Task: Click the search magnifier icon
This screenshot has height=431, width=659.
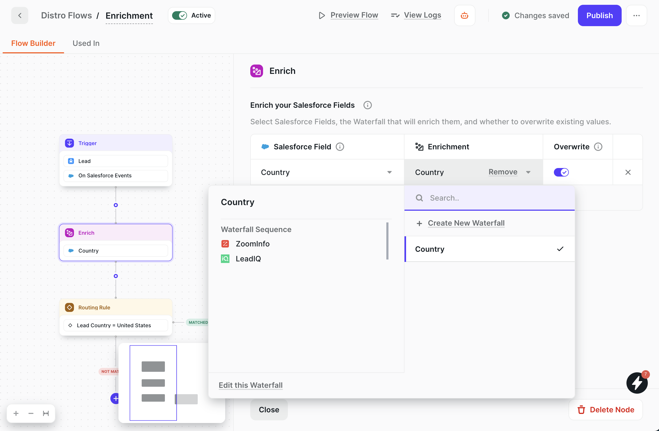Action: click(x=419, y=198)
